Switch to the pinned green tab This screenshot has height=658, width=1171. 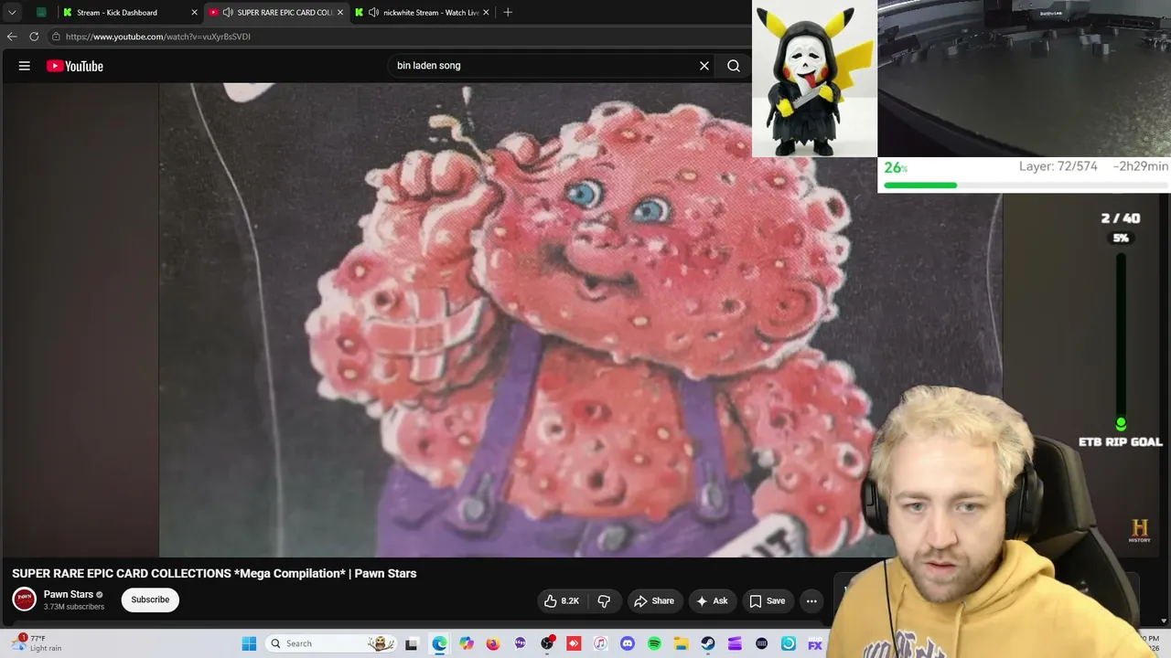[41, 12]
